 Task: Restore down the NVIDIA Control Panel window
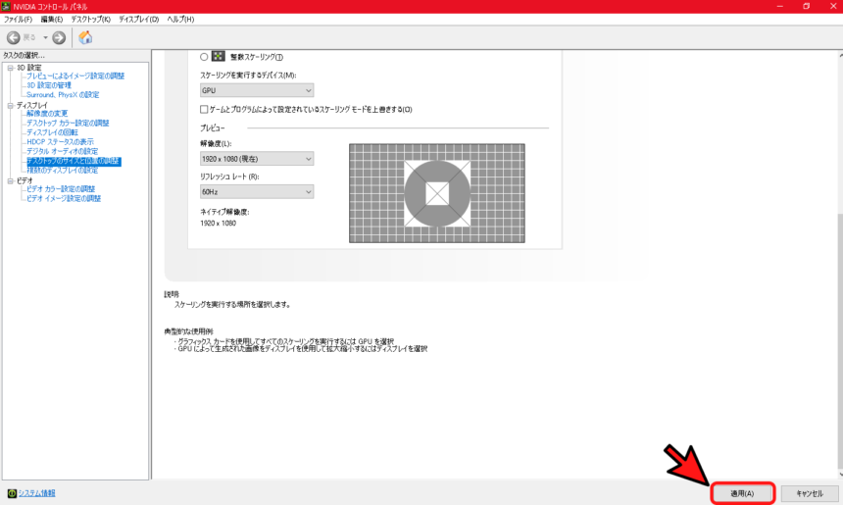tap(807, 7)
